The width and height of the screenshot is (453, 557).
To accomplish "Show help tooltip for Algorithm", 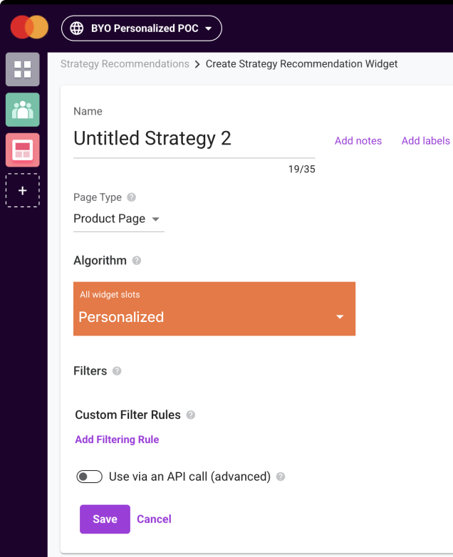I will coord(137,261).
